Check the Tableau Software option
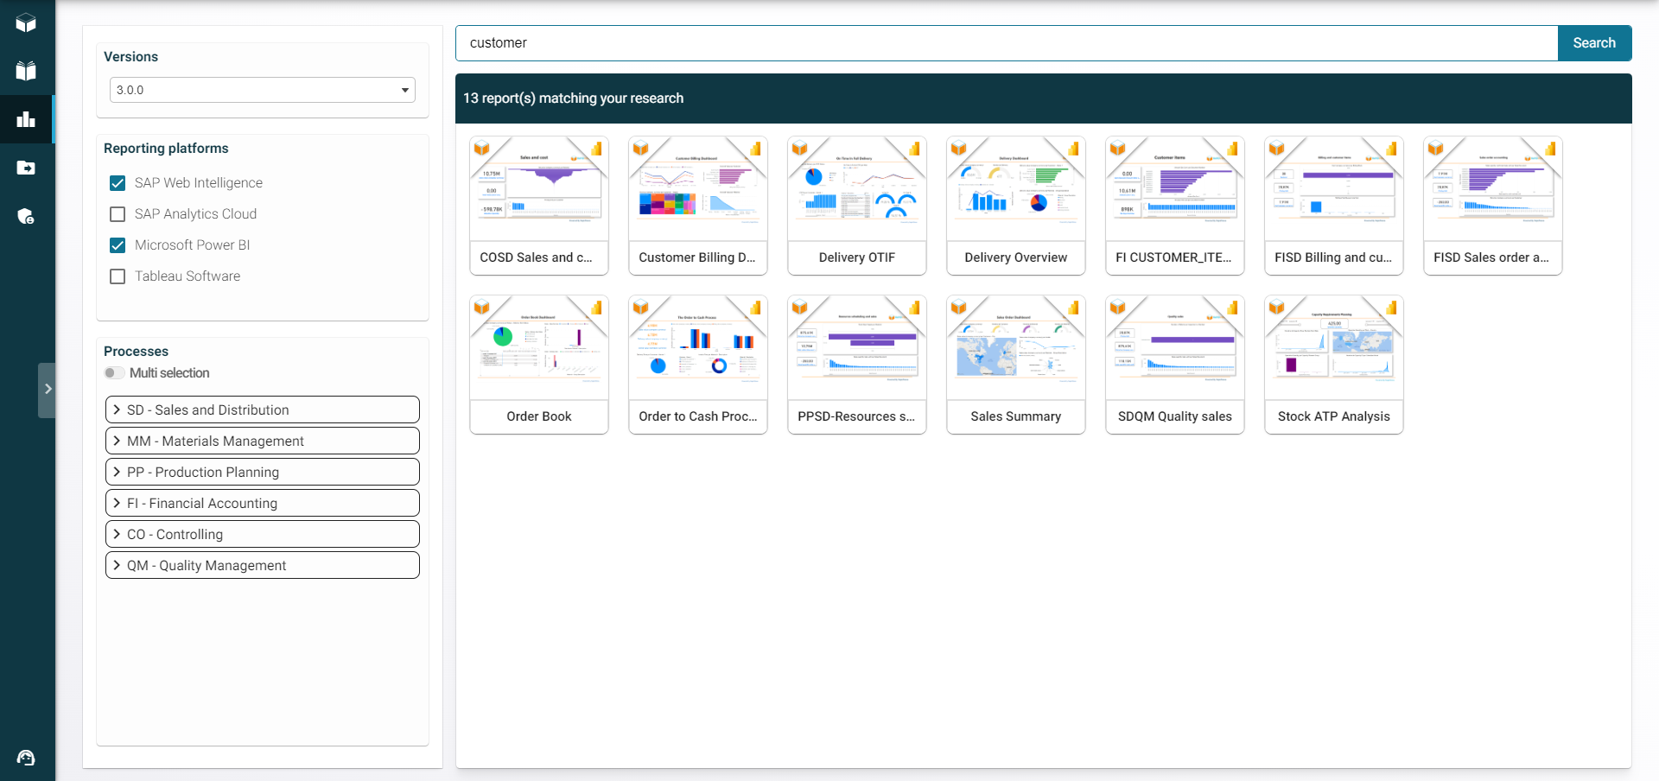This screenshot has width=1659, height=781. pyautogui.click(x=118, y=276)
